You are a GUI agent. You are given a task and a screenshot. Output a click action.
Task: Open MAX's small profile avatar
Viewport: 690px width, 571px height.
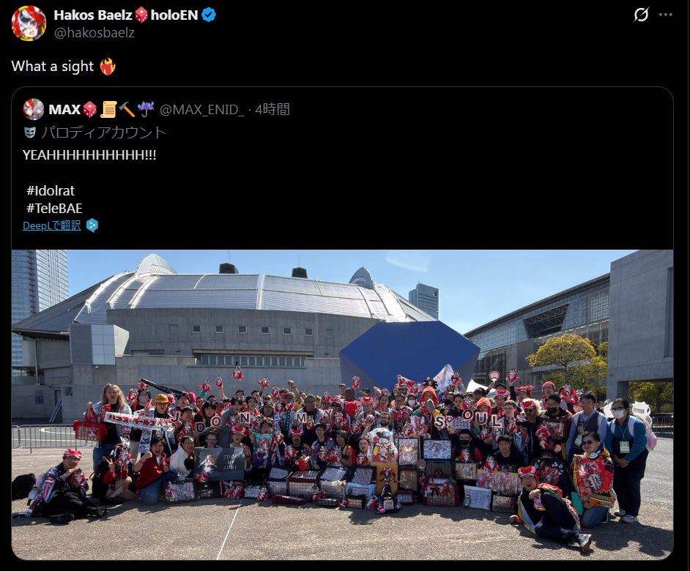click(34, 109)
